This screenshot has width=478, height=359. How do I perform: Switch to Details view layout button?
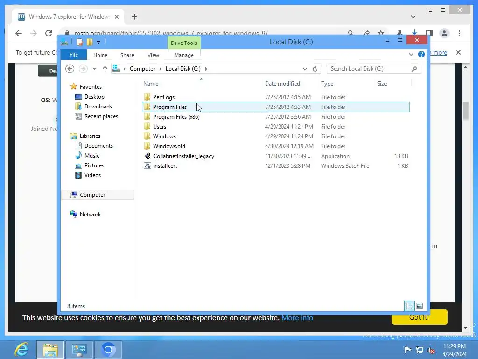click(x=409, y=306)
